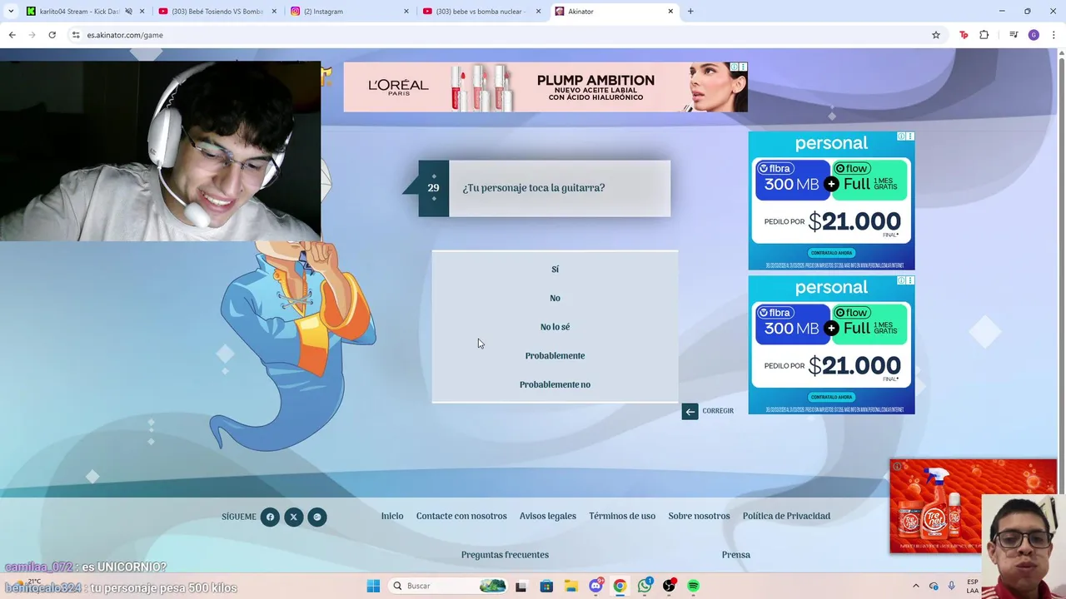The height and width of the screenshot is (599, 1066).
Task: Click Contratalo Ahora in lower Personal ad
Action: (831, 397)
